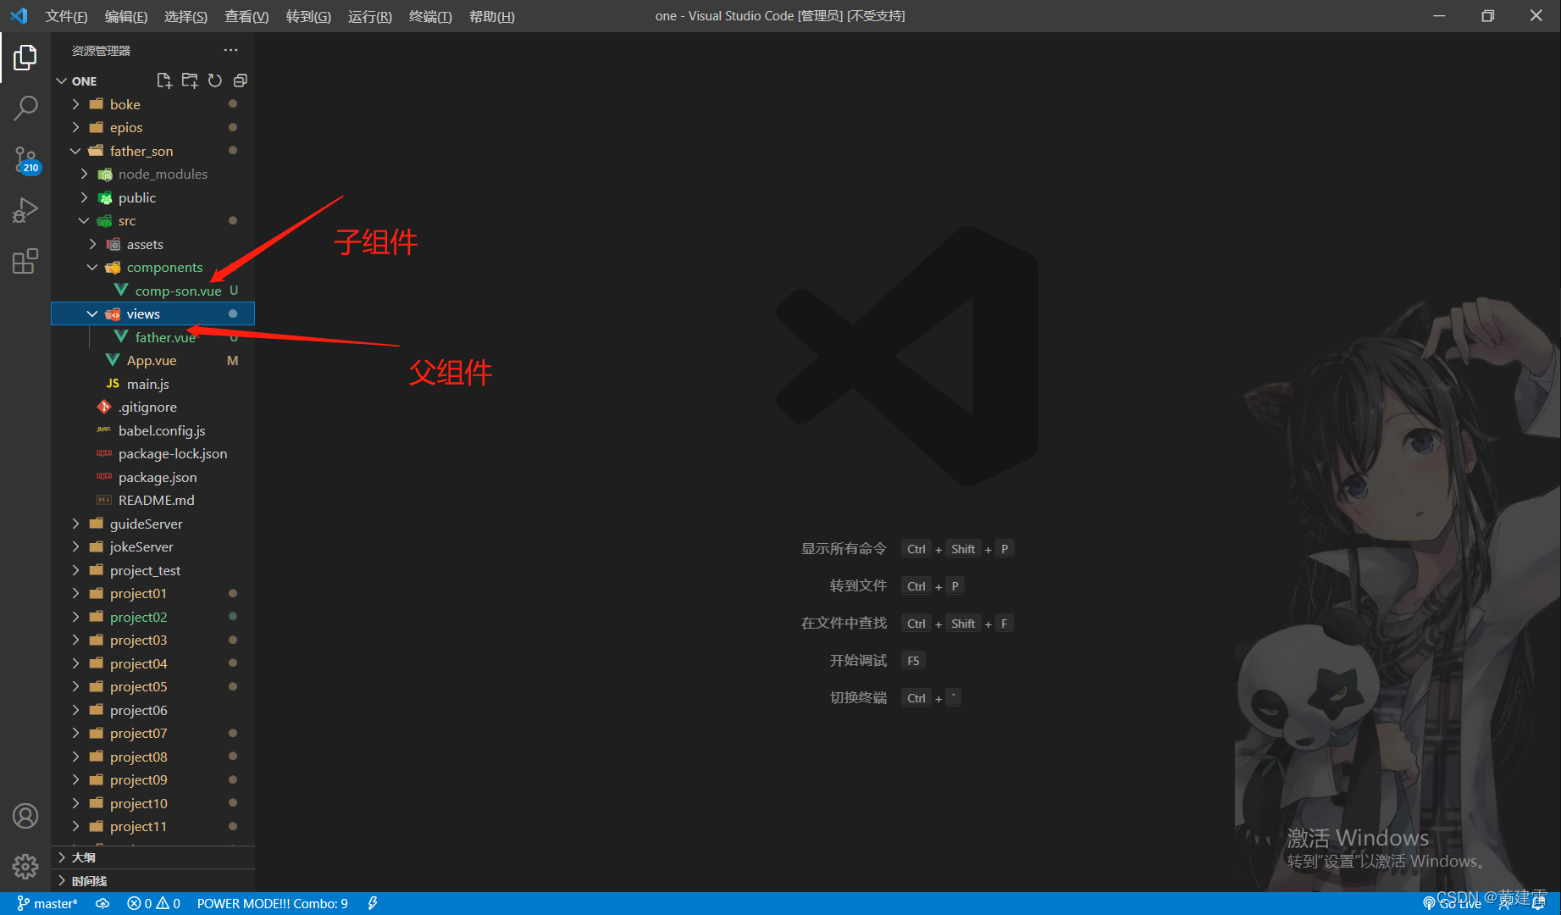Screen dimensions: 1561x915
Task: Open App.vue file
Action: 152,360
